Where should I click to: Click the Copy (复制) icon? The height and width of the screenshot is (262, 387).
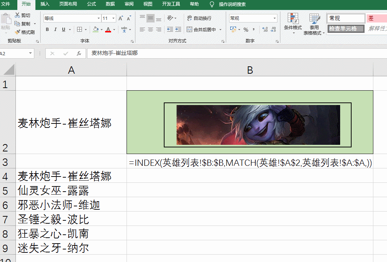[x=17, y=24]
